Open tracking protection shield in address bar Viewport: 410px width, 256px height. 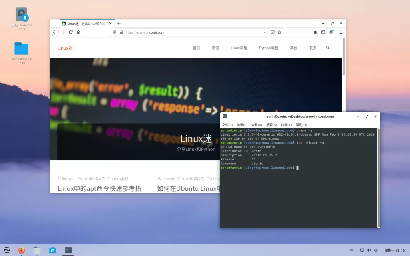point(114,32)
